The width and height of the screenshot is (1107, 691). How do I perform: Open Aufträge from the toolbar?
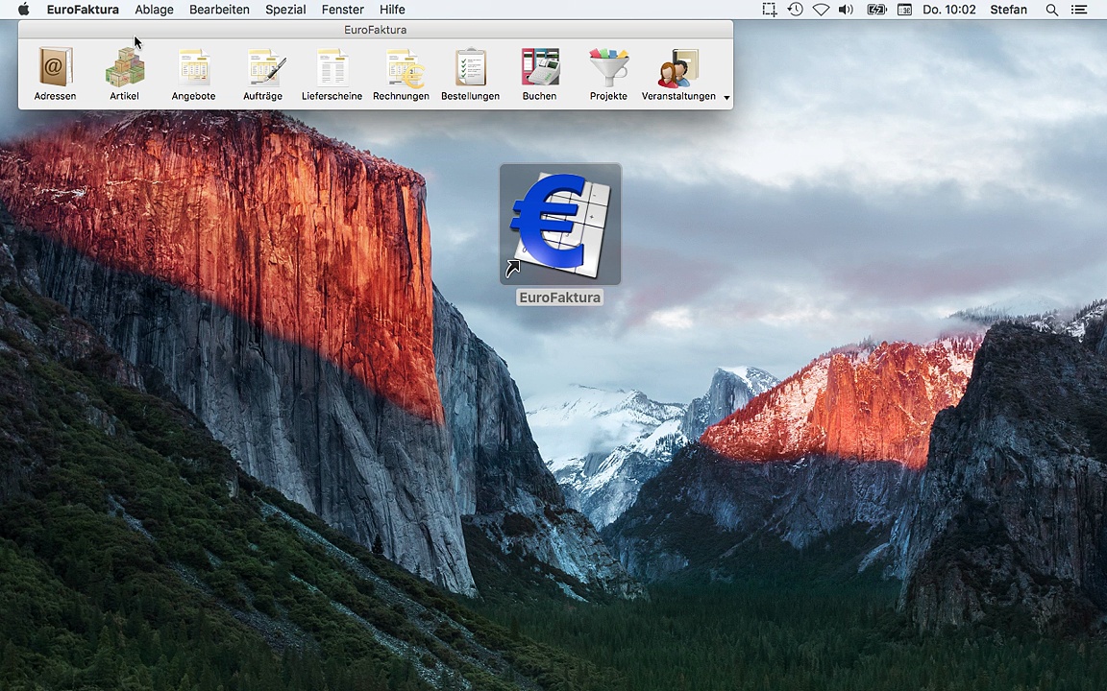click(262, 68)
